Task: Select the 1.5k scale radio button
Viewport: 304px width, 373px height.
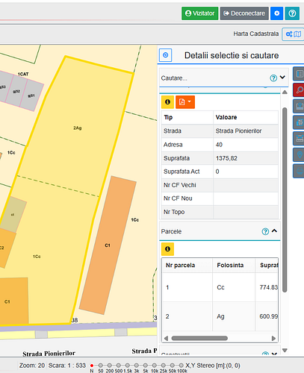Action: tap(127, 366)
